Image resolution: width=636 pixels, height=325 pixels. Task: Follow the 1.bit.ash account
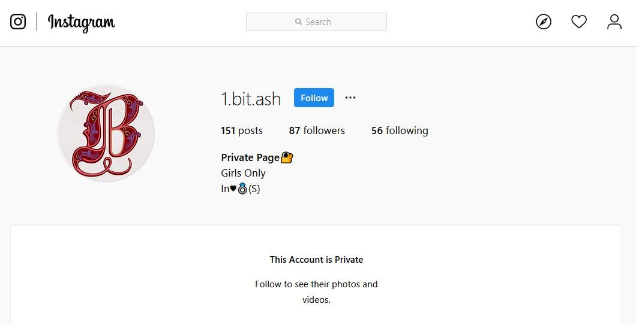314,98
